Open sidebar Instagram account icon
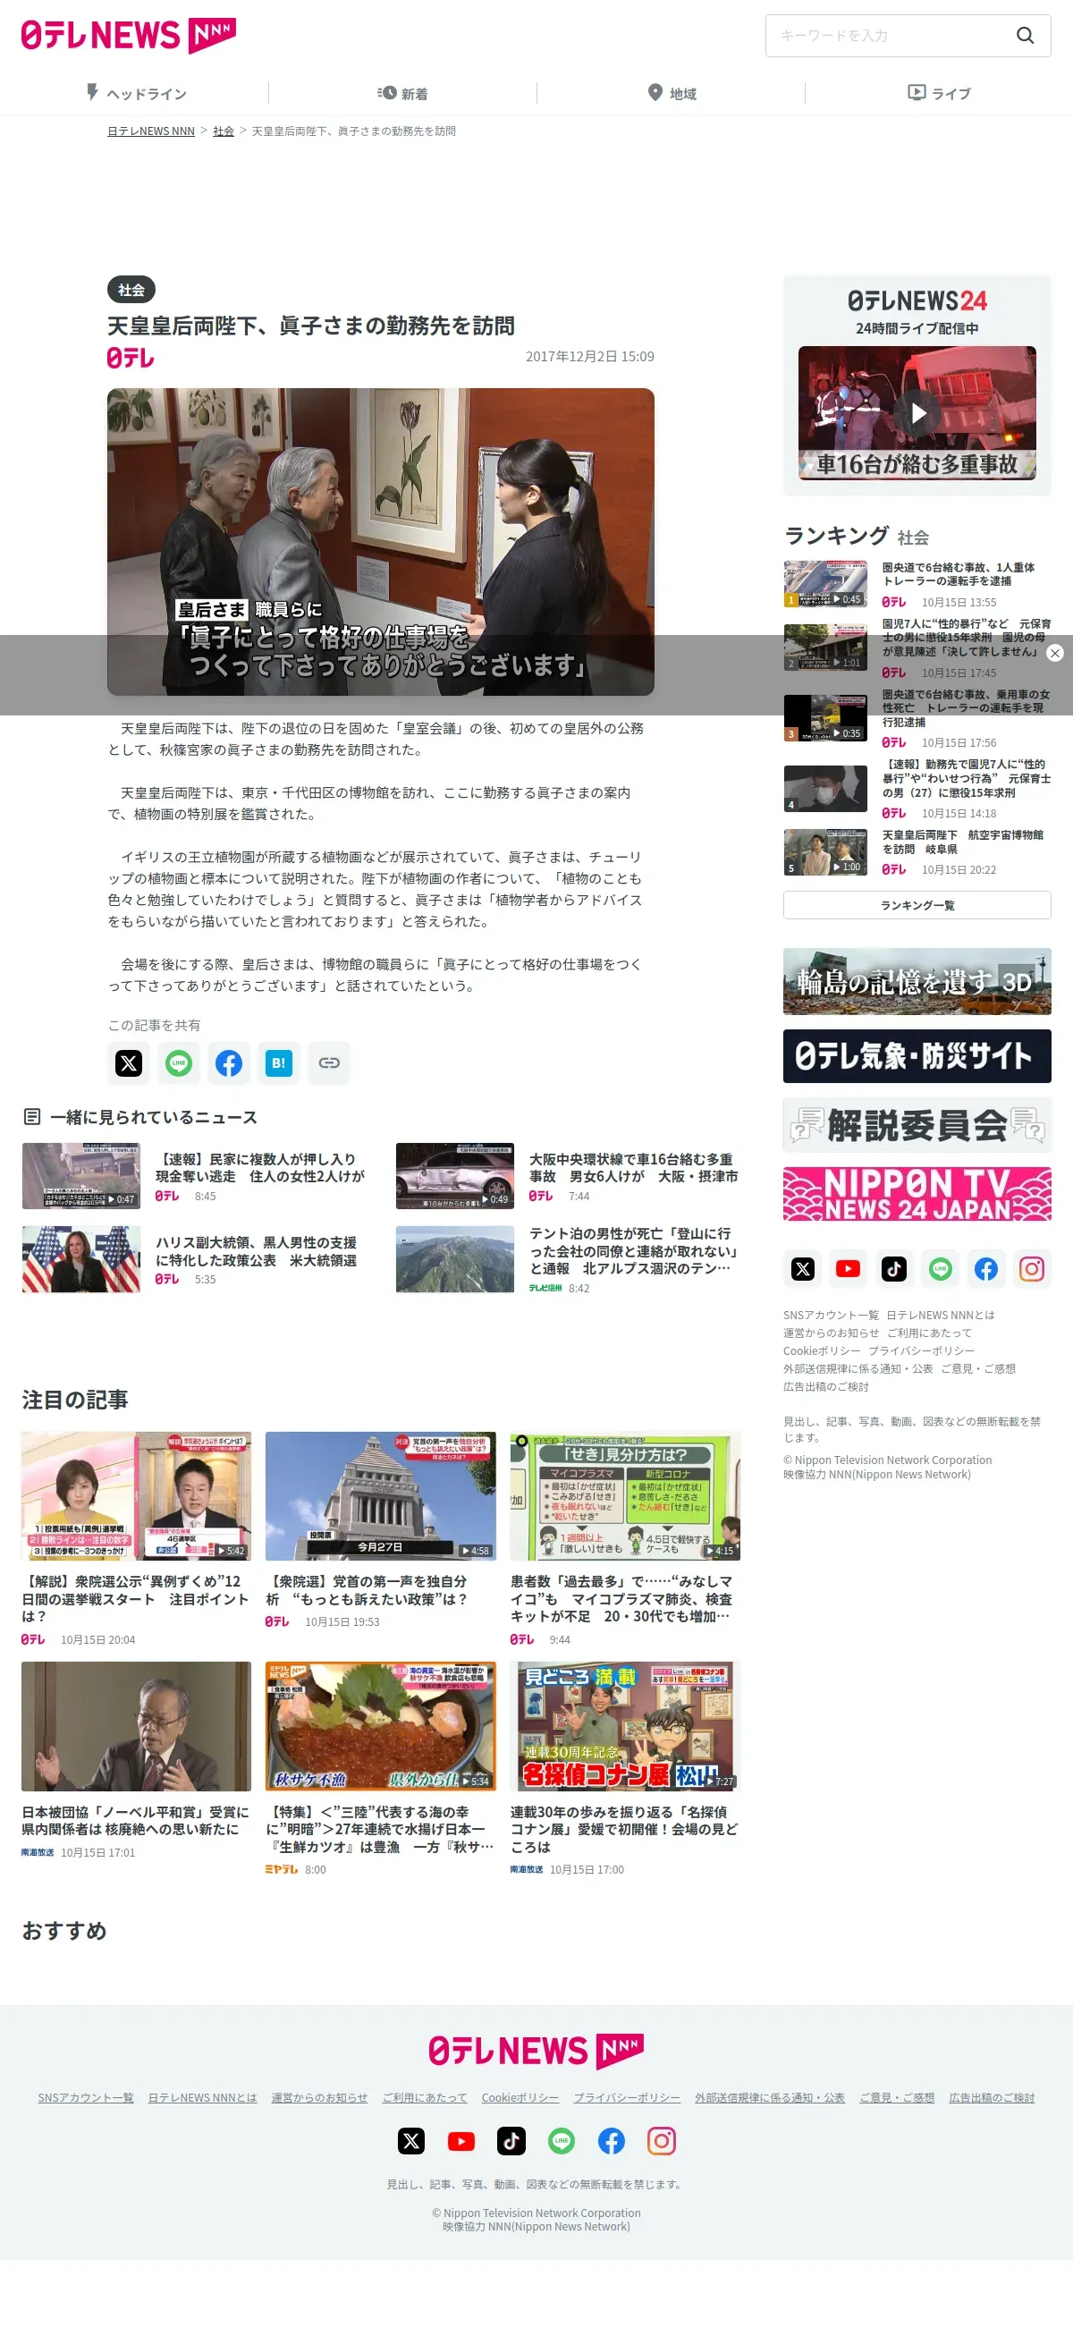Viewport: 1073px width, 2336px height. tap(1032, 1268)
